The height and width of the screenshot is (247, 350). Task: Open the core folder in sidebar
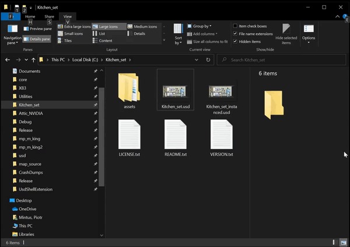23,80
